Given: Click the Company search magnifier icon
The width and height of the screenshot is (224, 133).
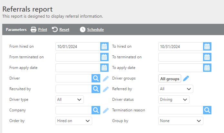Looking at the screenshot, I should 96,110.
